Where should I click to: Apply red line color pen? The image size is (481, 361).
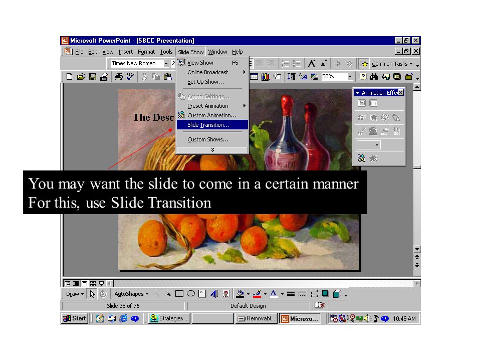coord(257,294)
